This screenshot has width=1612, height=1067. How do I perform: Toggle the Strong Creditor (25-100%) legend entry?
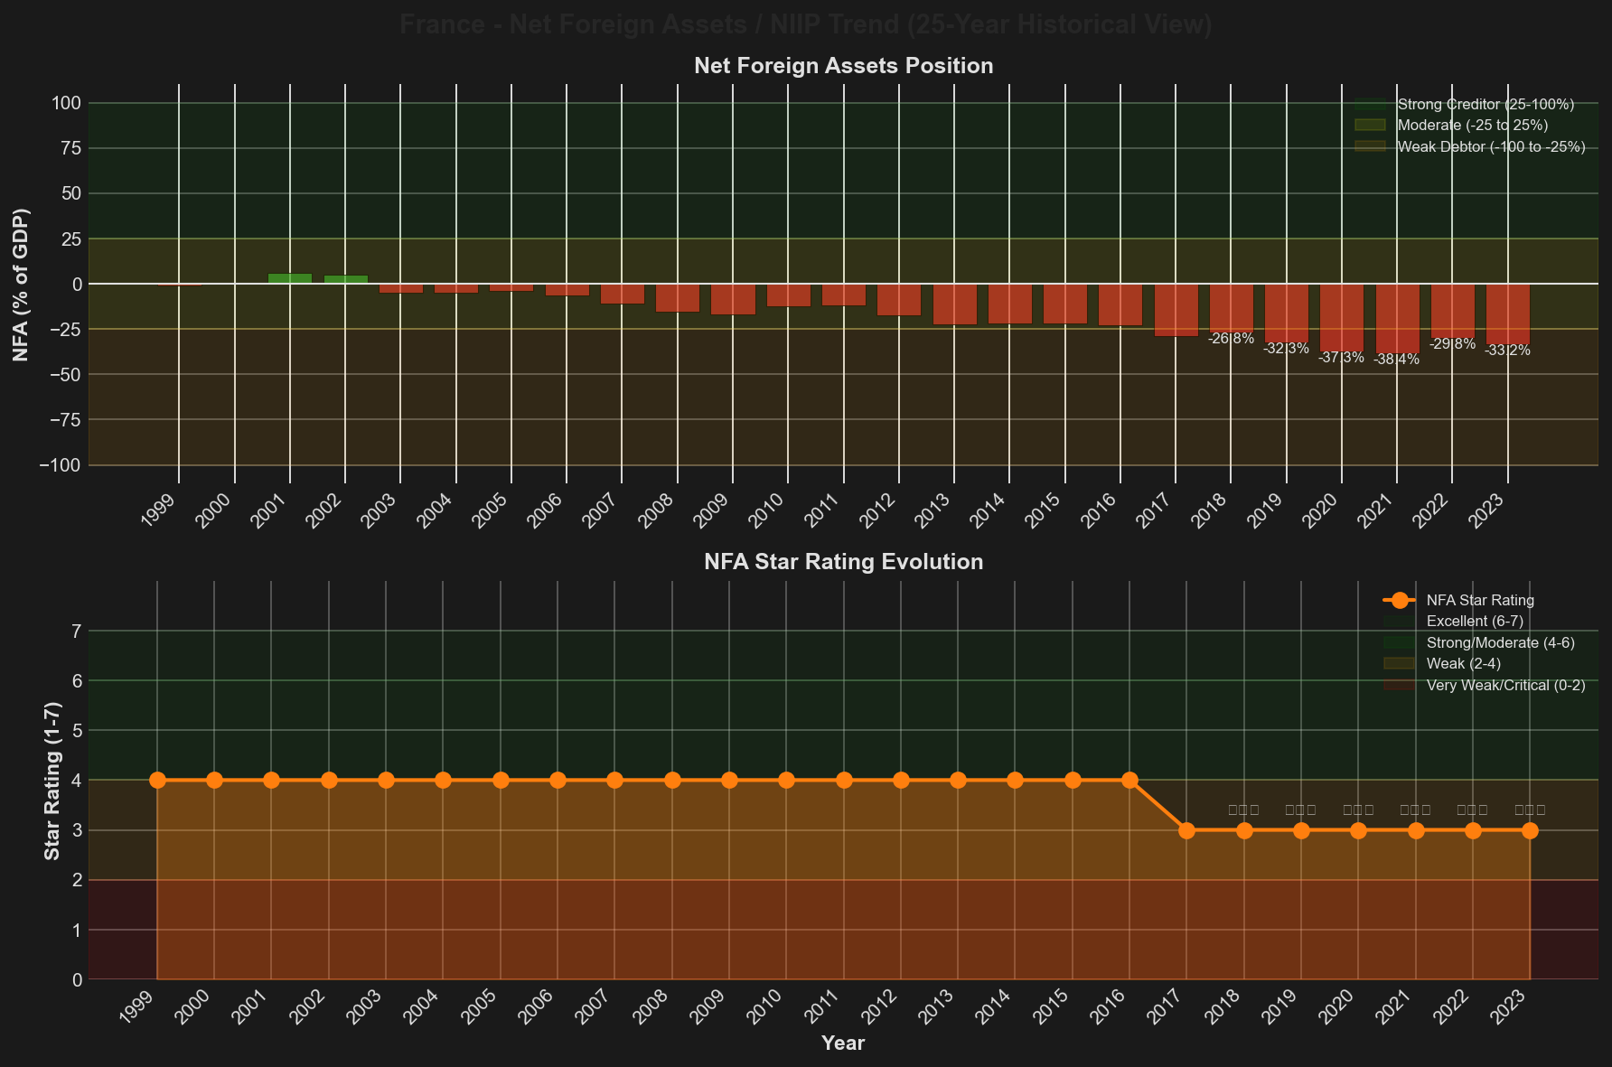tap(1485, 105)
